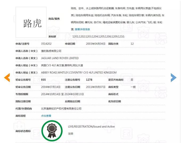Open the 点击查看 trademark process link

point(46,116)
